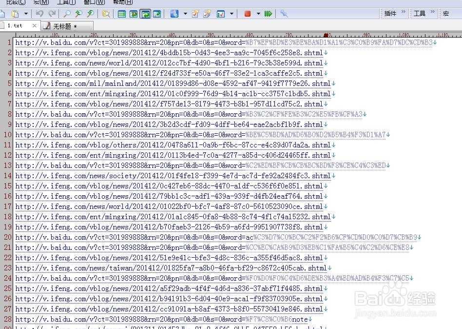The height and width of the screenshot is (329, 462).
Task: Click news/taiwan link on line 23
Action: [171, 268]
